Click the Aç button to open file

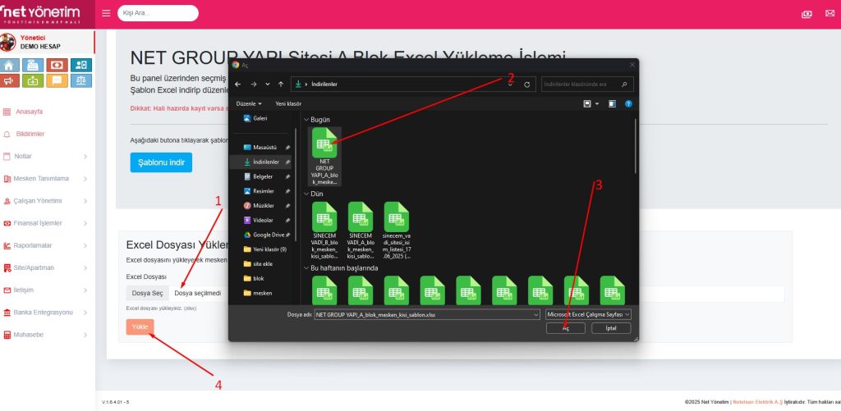click(x=565, y=328)
